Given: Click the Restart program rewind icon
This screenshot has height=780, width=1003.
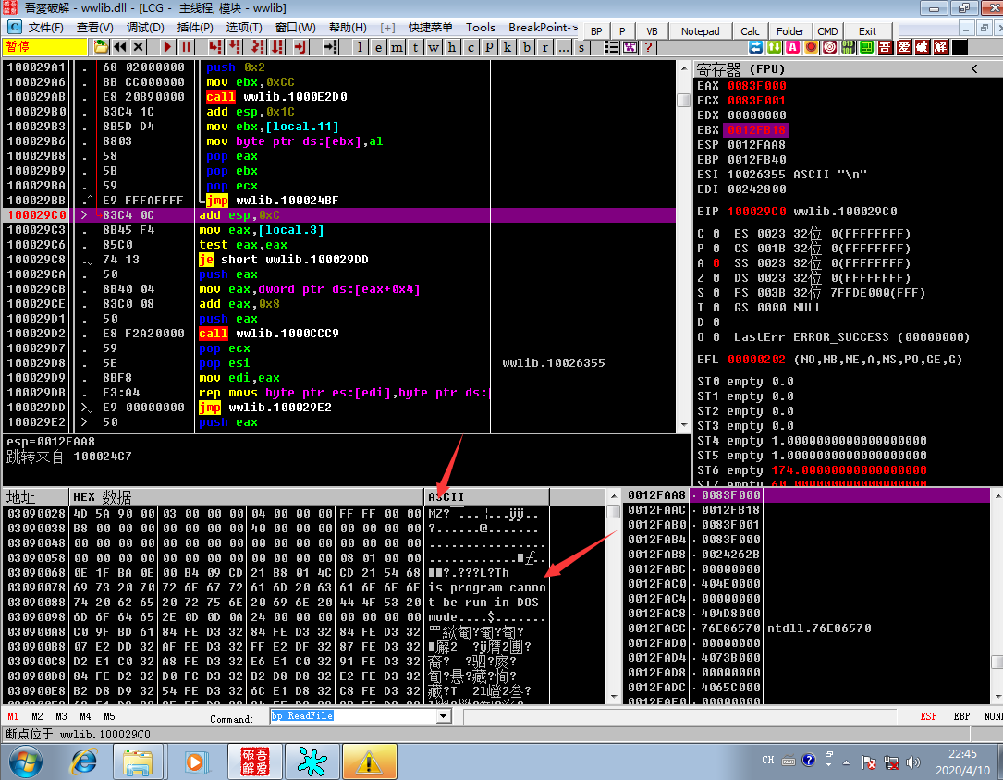Looking at the screenshot, I should coord(119,47).
